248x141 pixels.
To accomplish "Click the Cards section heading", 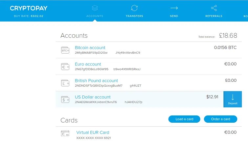I will [x=69, y=120].
